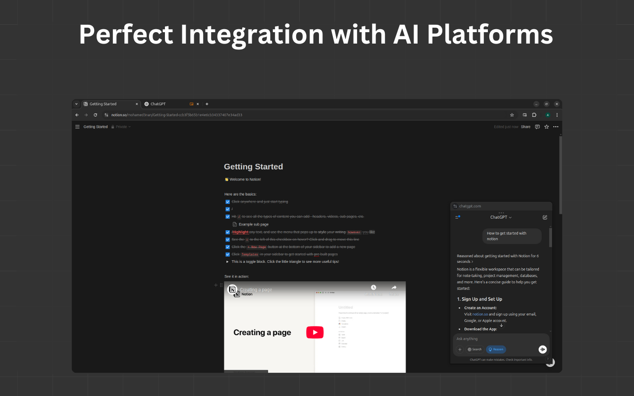Click the 'Creating a page' video title

pyautogui.click(x=256, y=290)
